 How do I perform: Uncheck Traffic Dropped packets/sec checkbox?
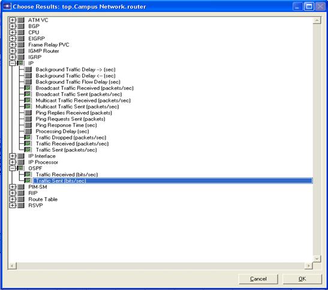point(28,137)
